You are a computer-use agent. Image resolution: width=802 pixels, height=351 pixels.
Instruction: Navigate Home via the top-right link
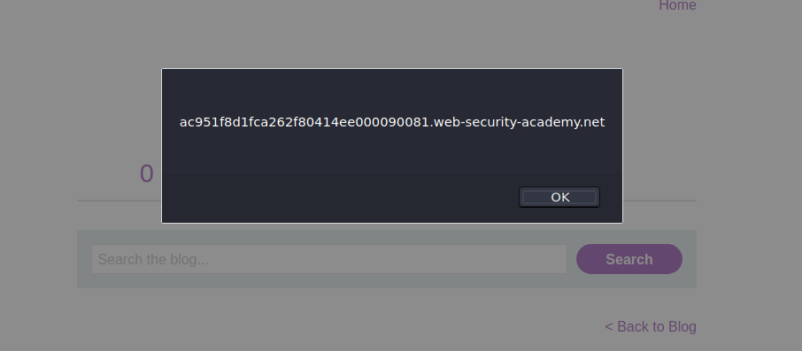click(x=677, y=5)
